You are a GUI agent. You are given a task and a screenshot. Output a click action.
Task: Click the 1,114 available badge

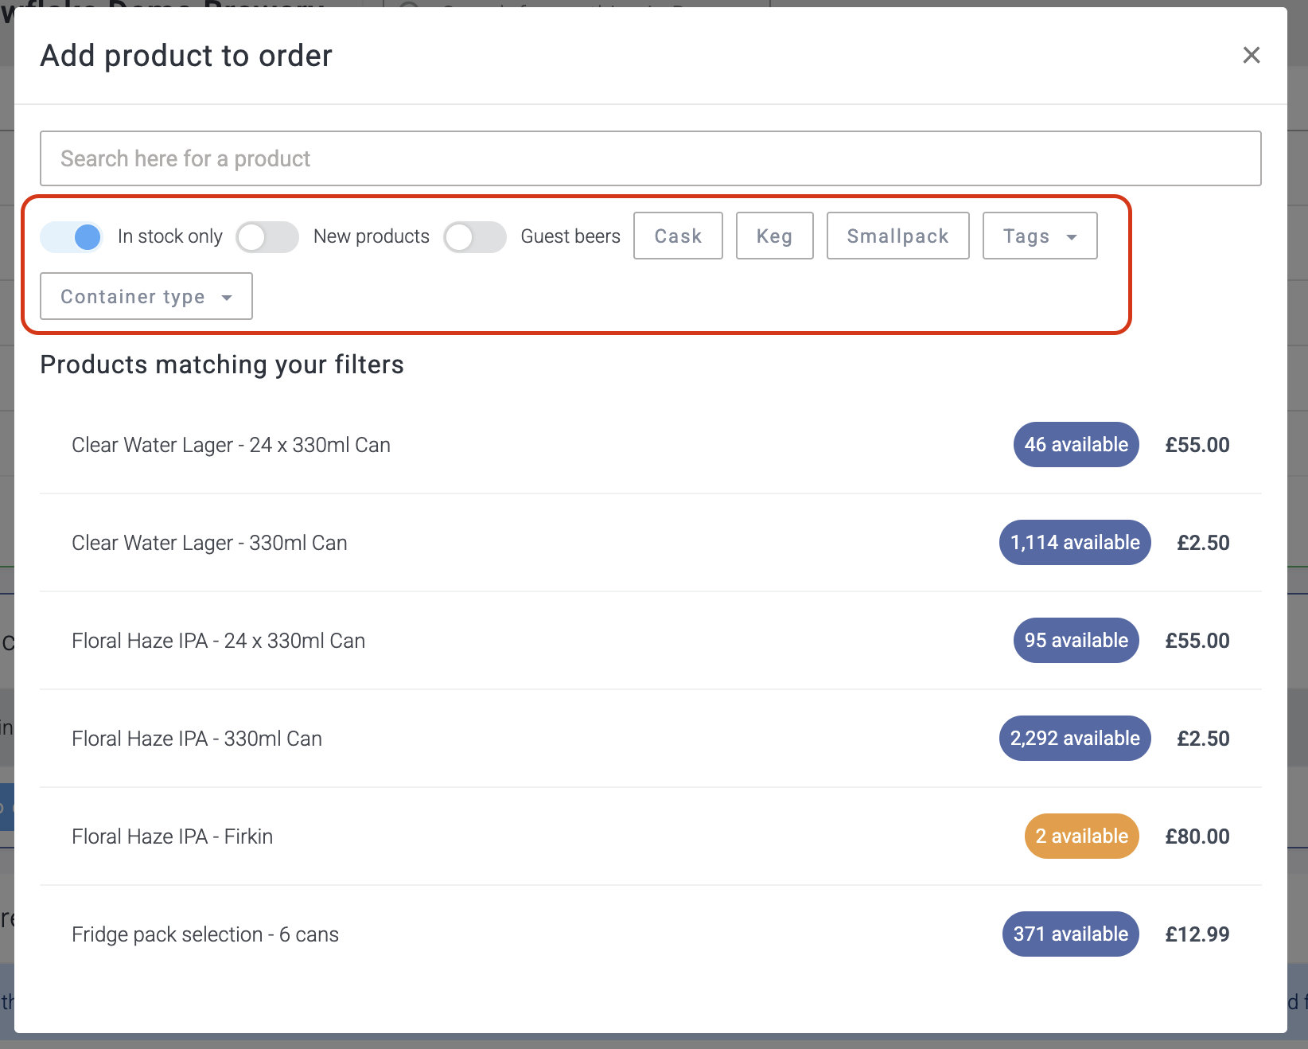tap(1075, 543)
